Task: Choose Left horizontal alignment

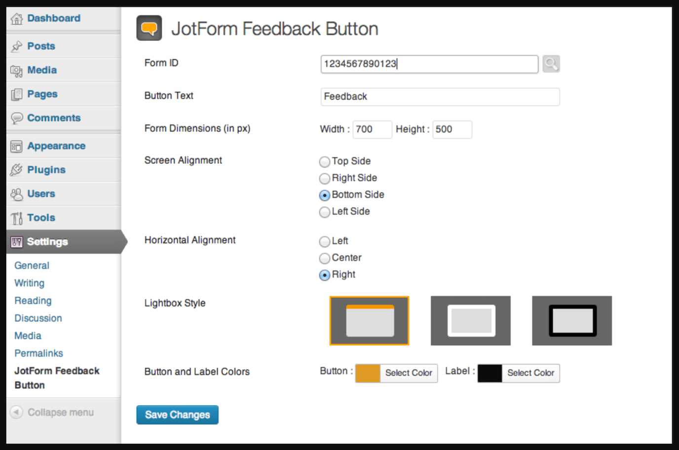Action: [324, 242]
